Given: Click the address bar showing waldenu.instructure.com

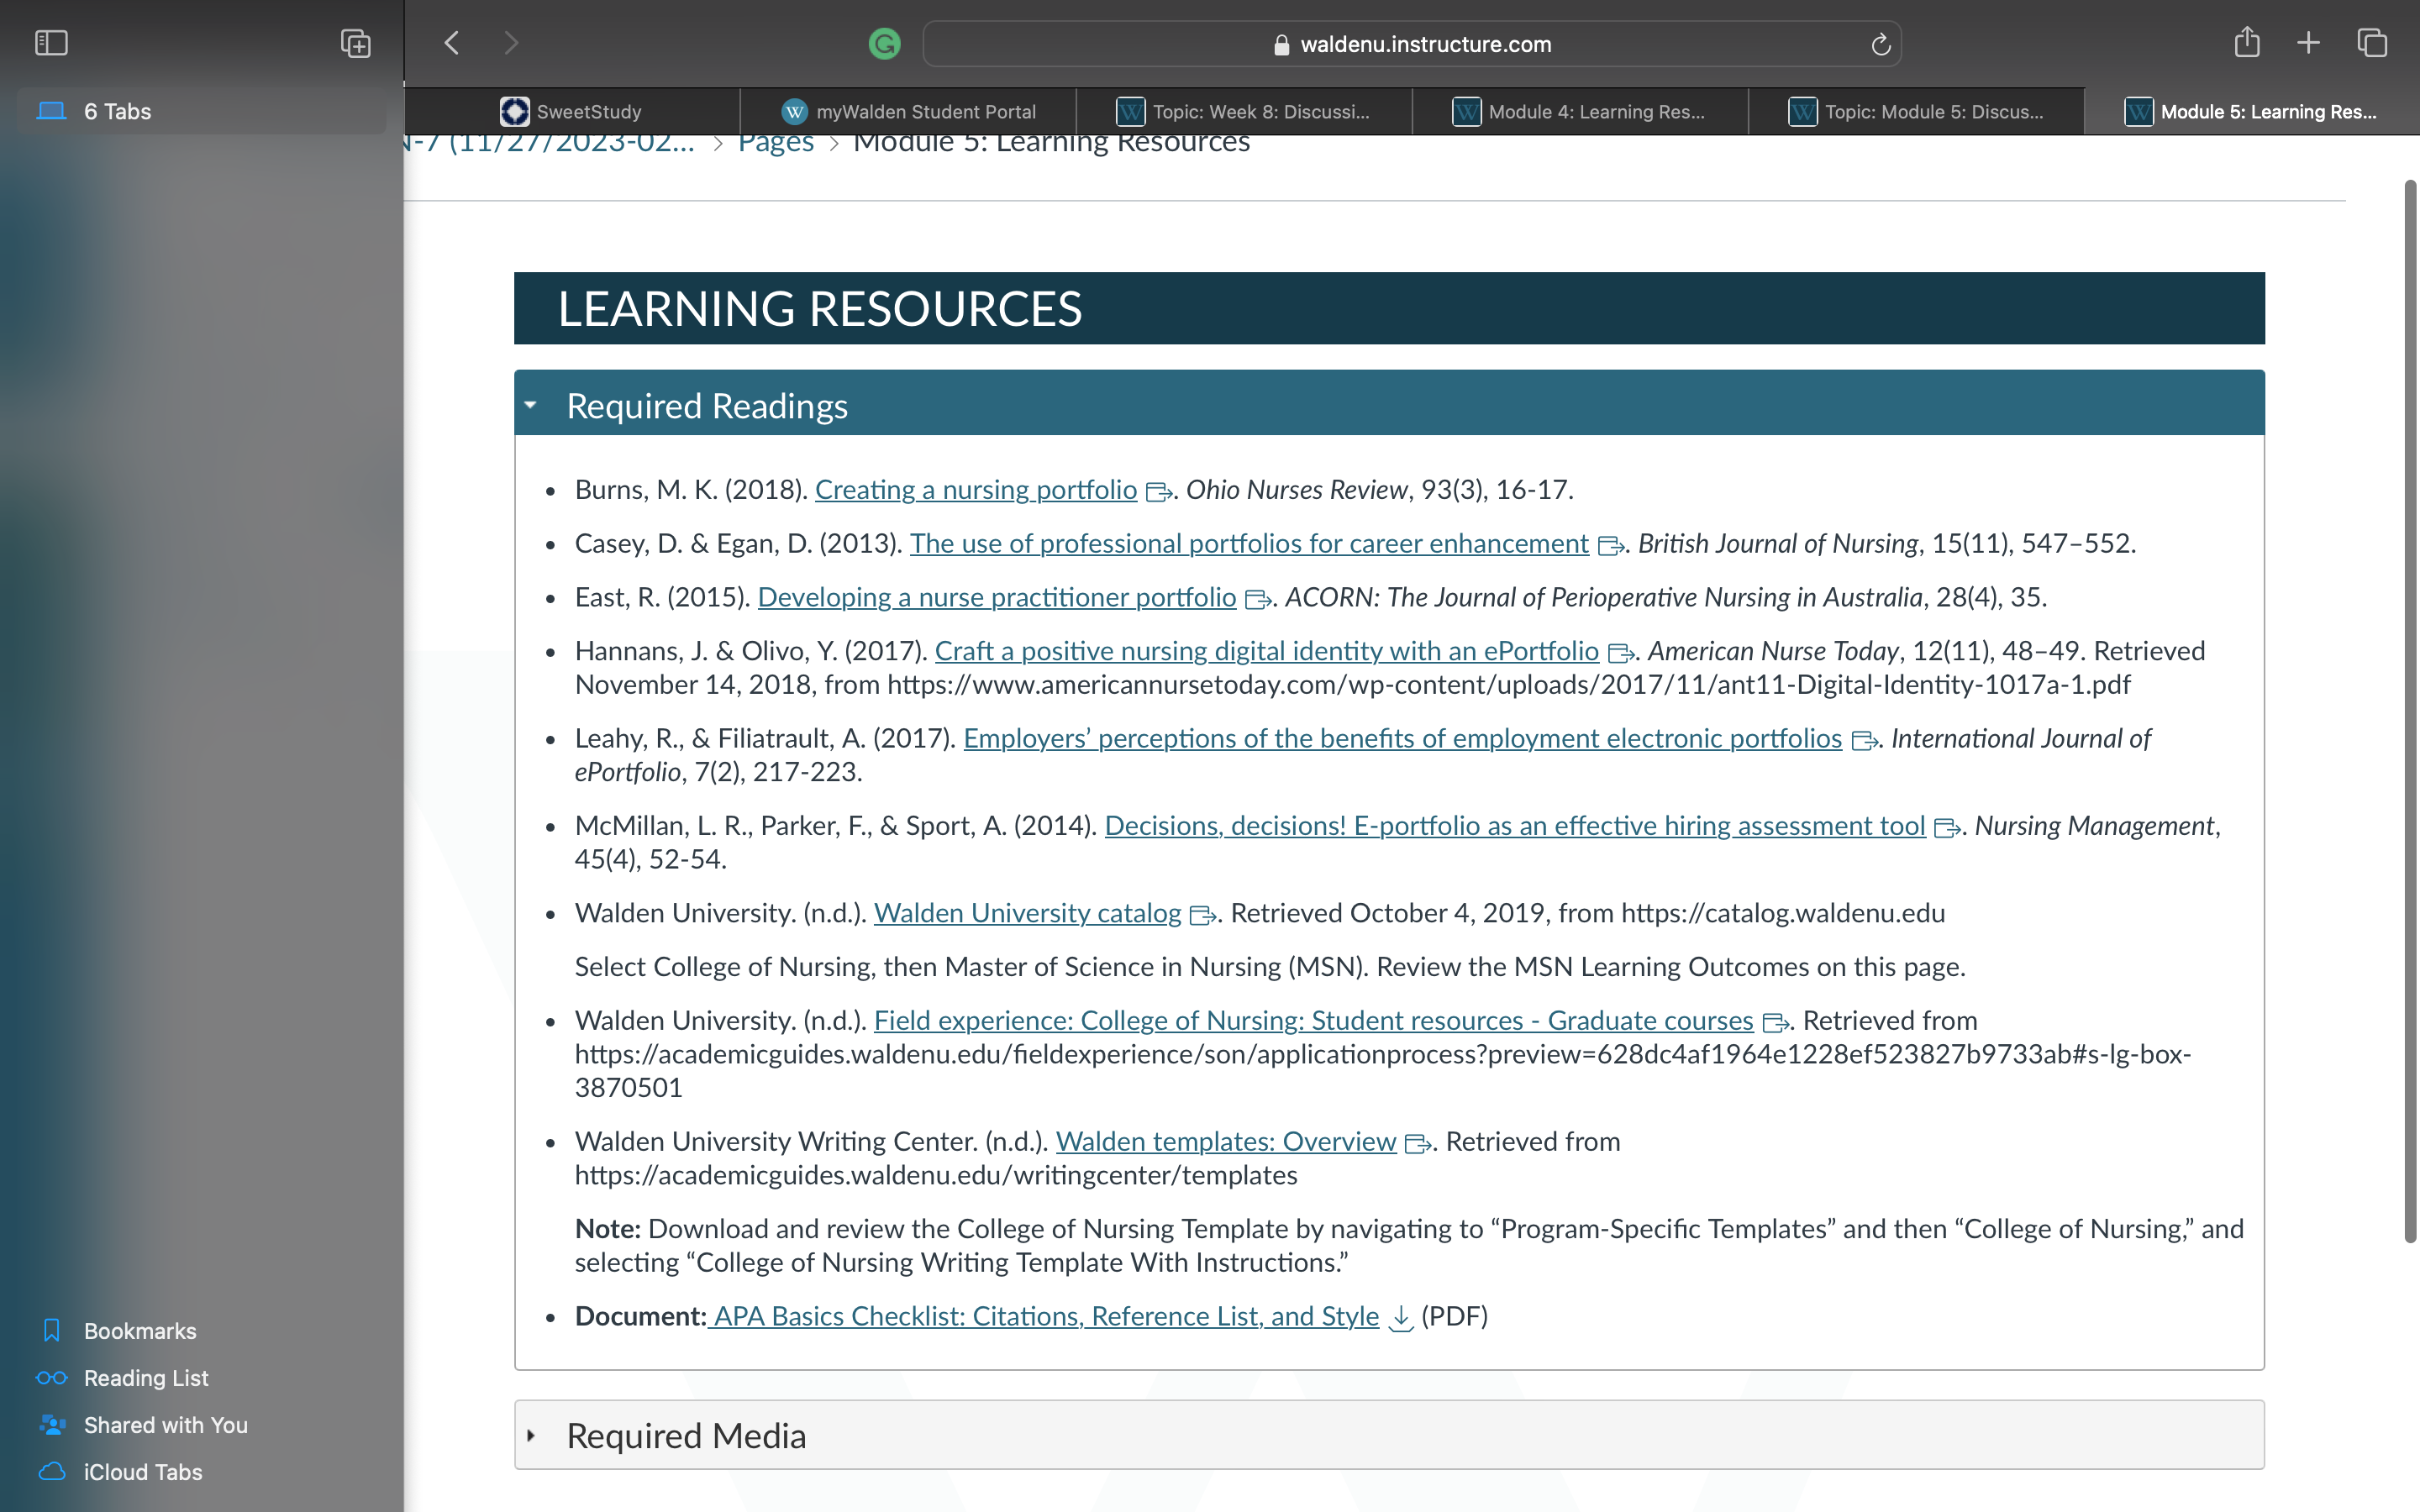Looking at the screenshot, I should tap(1412, 44).
